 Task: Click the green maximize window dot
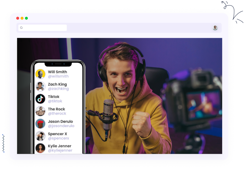coord(26,18)
